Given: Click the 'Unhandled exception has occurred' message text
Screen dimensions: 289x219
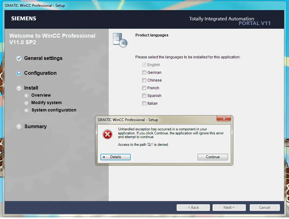Looking at the screenshot, I should tap(171, 133).
